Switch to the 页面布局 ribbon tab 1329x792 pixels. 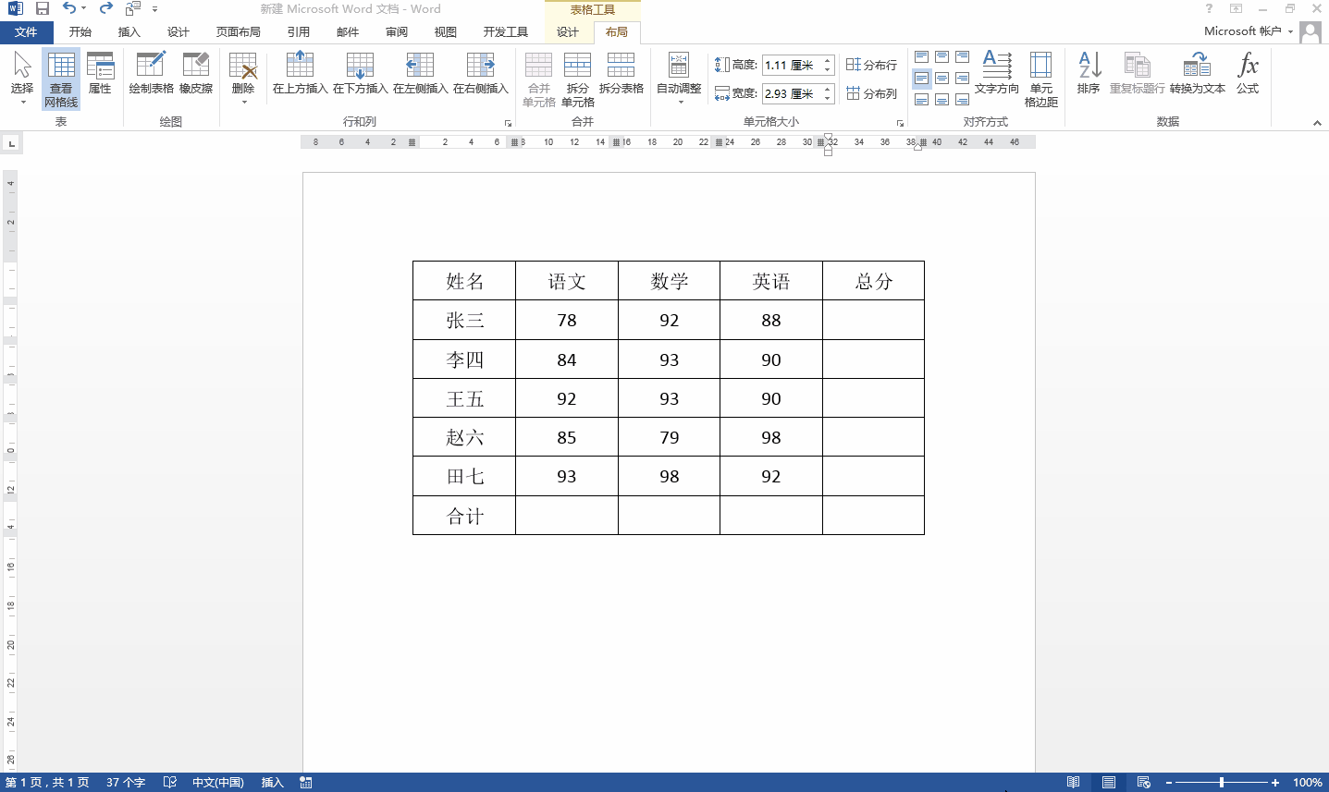[238, 32]
